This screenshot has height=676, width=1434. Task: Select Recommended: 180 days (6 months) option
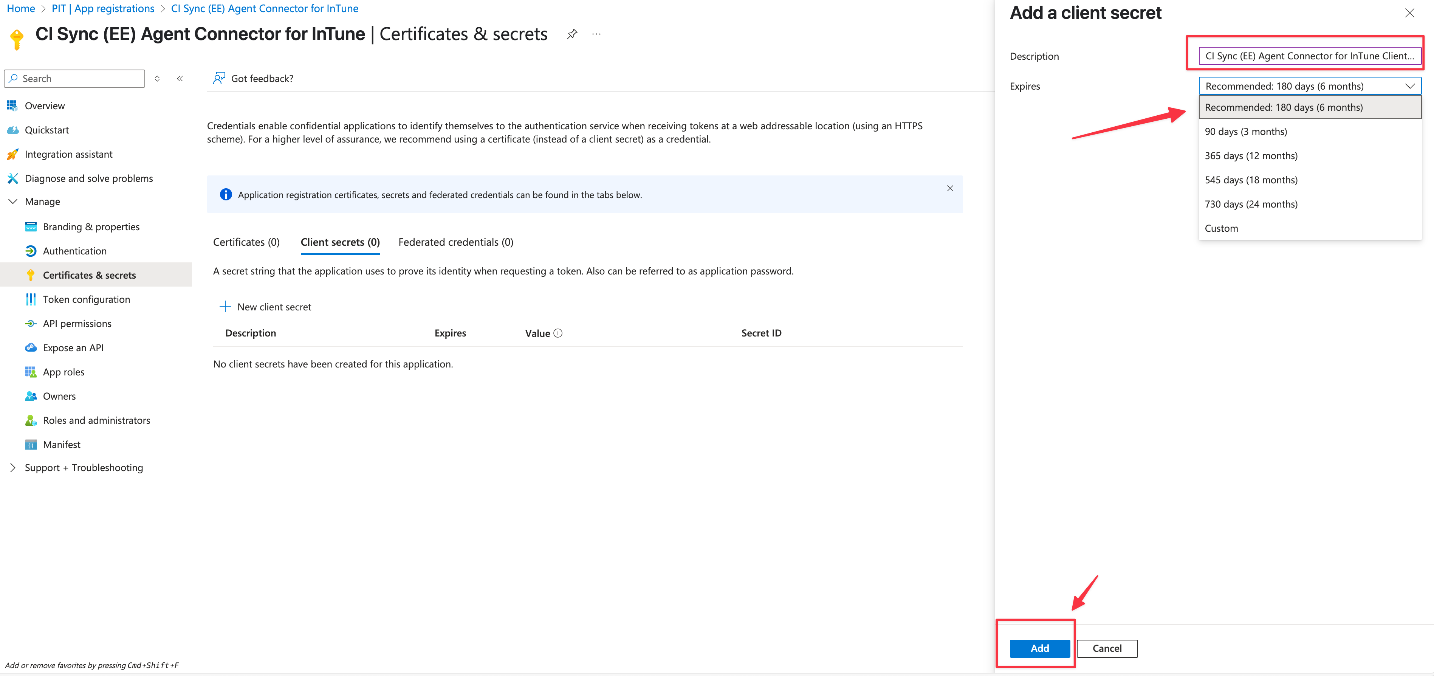pos(1310,107)
